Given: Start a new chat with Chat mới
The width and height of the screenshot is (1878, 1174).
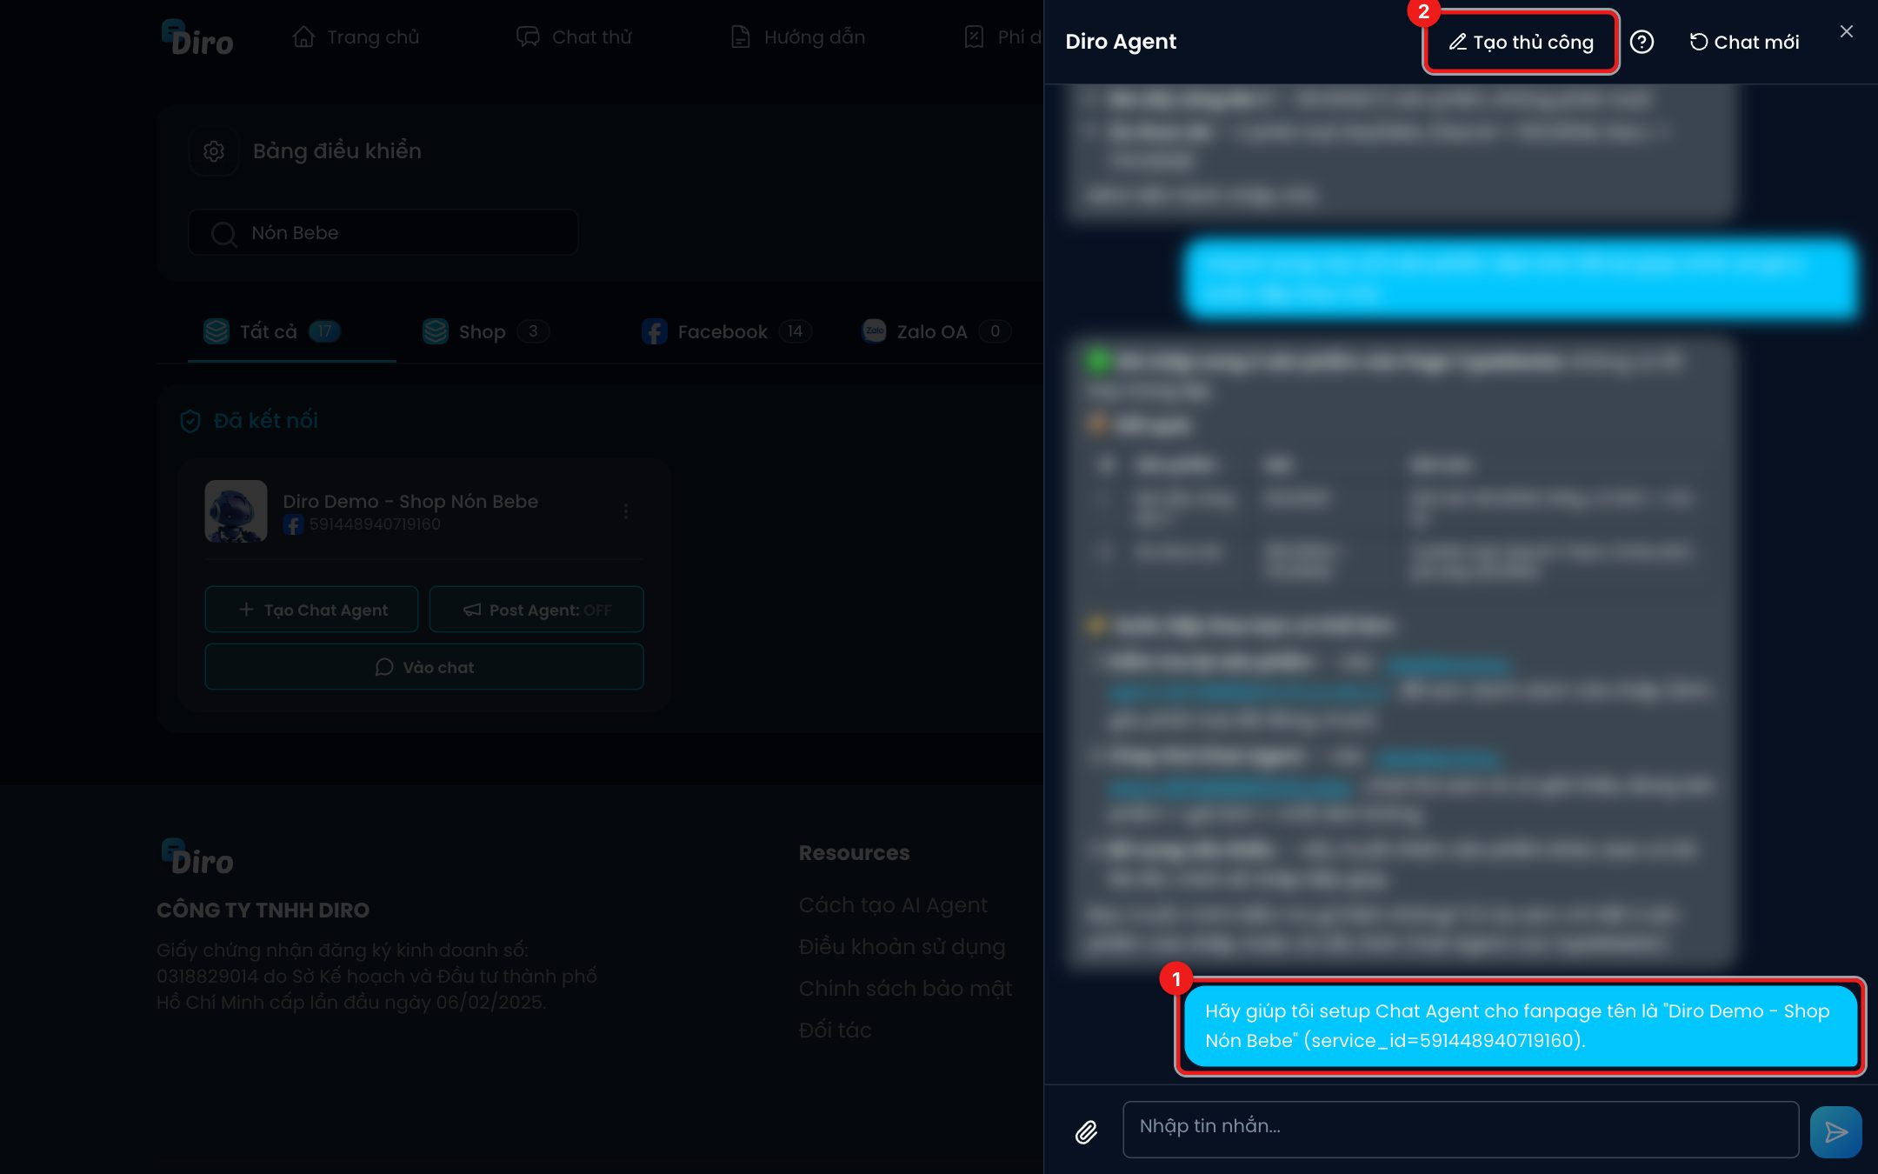Looking at the screenshot, I should [x=1744, y=42].
